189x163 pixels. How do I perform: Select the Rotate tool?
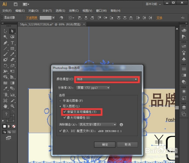(x=5, y=66)
